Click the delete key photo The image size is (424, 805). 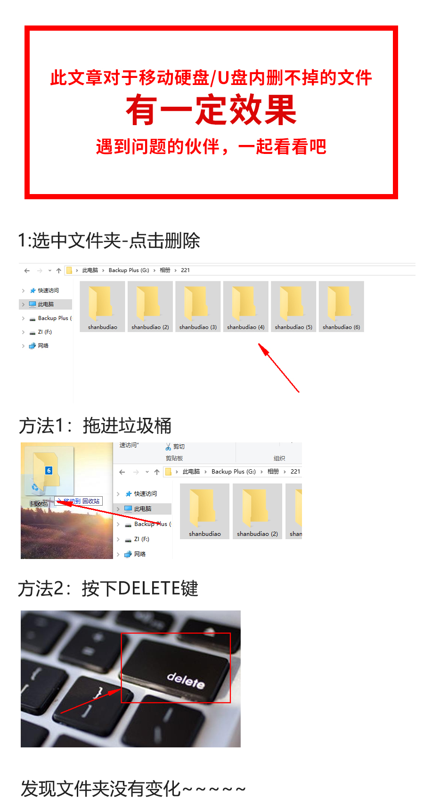pos(130,678)
